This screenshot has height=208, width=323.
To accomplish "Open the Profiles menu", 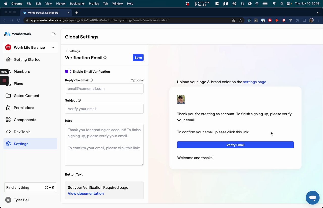I will [x=94, y=4].
